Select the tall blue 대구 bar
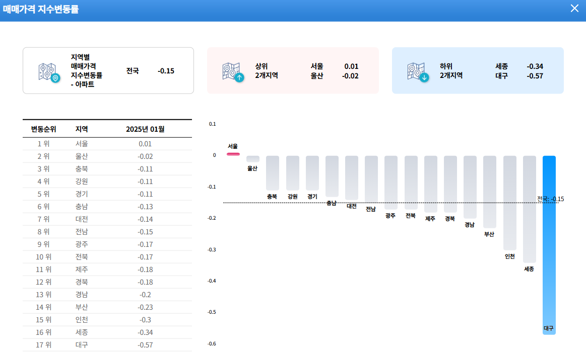Viewport: 586px width, 355px height. (x=549, y=241)
